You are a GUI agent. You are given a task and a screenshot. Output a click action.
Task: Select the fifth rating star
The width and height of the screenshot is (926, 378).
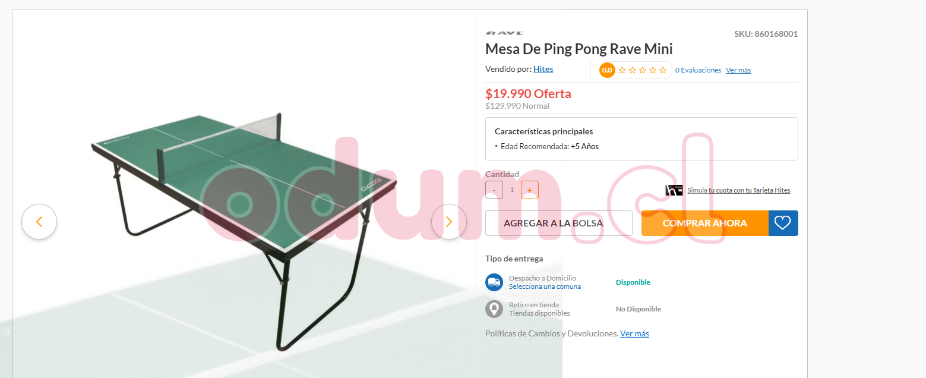[663, 70]
